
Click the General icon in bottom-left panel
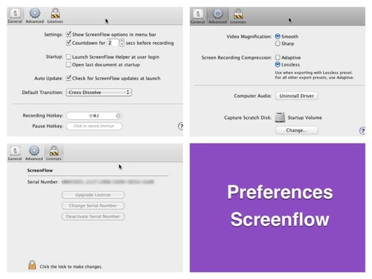[x=15, y=152]
